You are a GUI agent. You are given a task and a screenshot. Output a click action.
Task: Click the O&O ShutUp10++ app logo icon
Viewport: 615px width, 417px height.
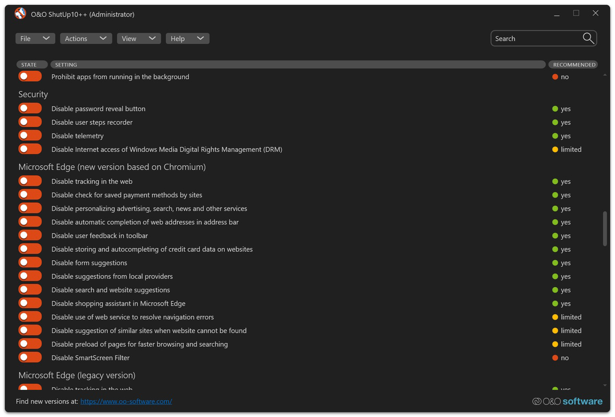pyautogui.click(x=20, y=14)
